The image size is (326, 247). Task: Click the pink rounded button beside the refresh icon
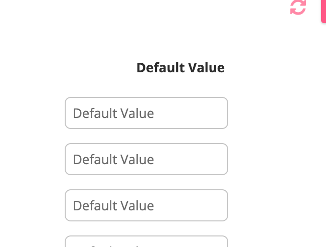pos(323,11)
